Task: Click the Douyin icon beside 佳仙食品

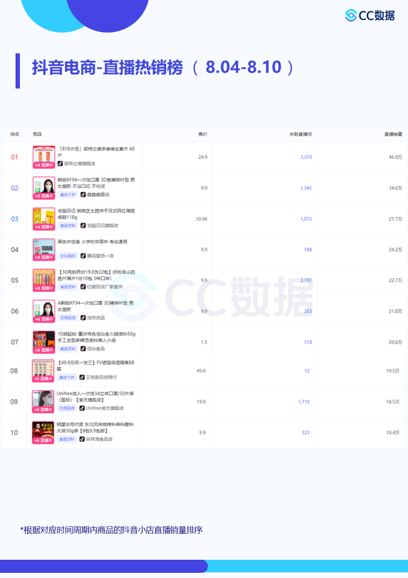Action: [x=83, y=349]
